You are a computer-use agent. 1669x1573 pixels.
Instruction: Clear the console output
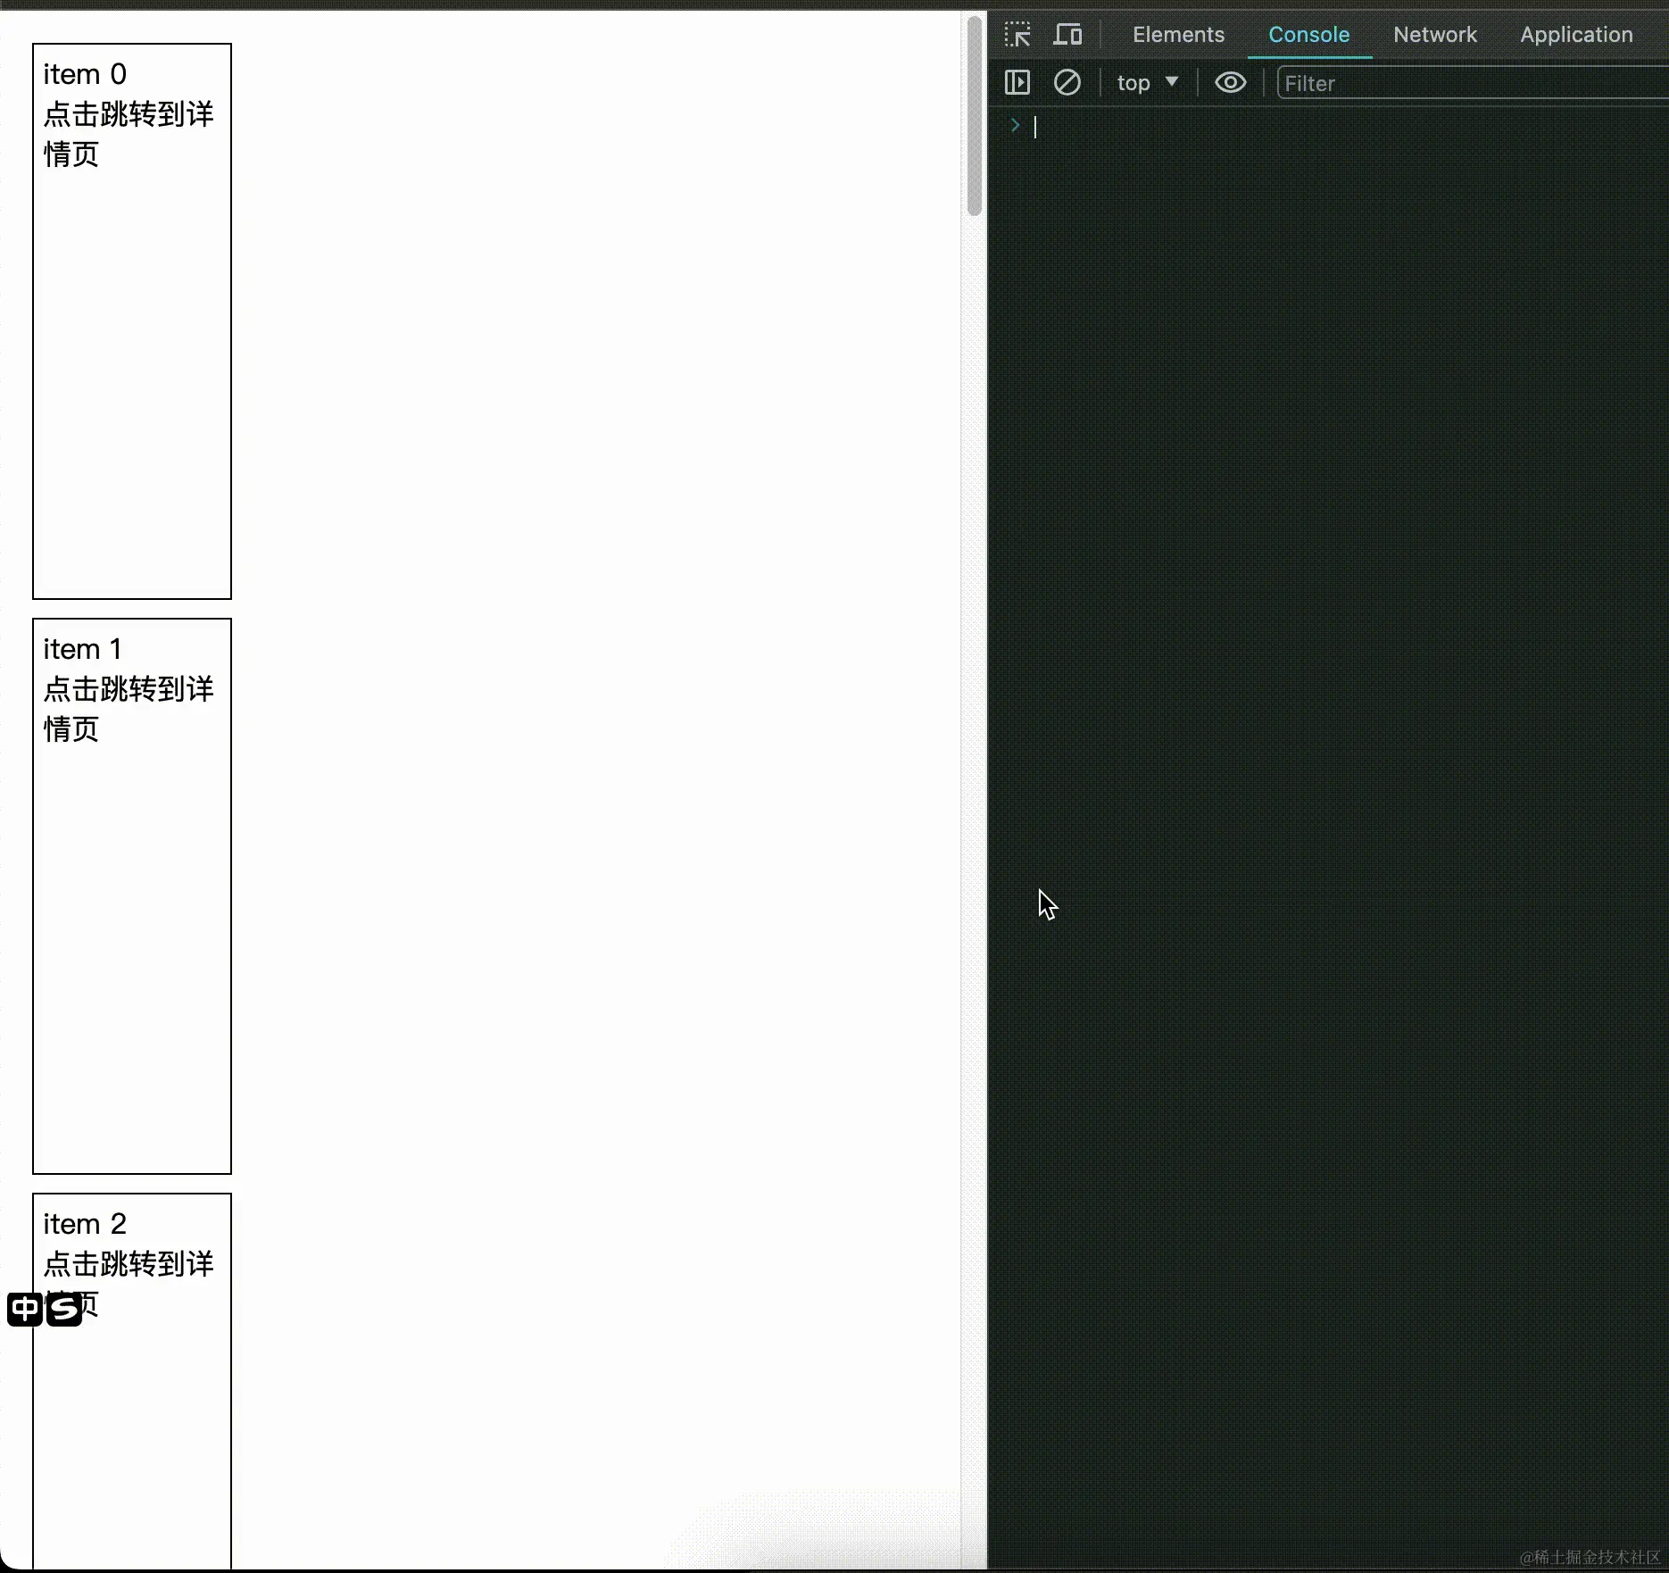click(x=1067, y=82)
